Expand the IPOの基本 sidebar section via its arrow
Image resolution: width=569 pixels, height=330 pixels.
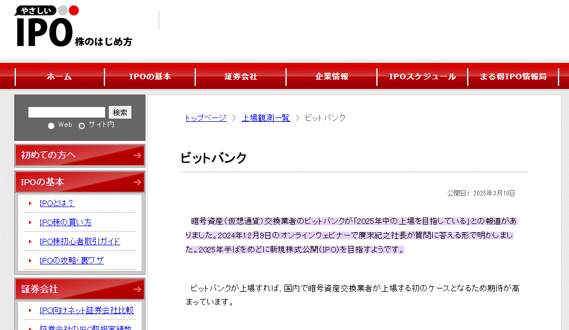point(138,181)
